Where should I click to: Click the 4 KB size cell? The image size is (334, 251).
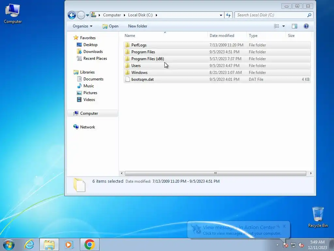click(305, 79)
